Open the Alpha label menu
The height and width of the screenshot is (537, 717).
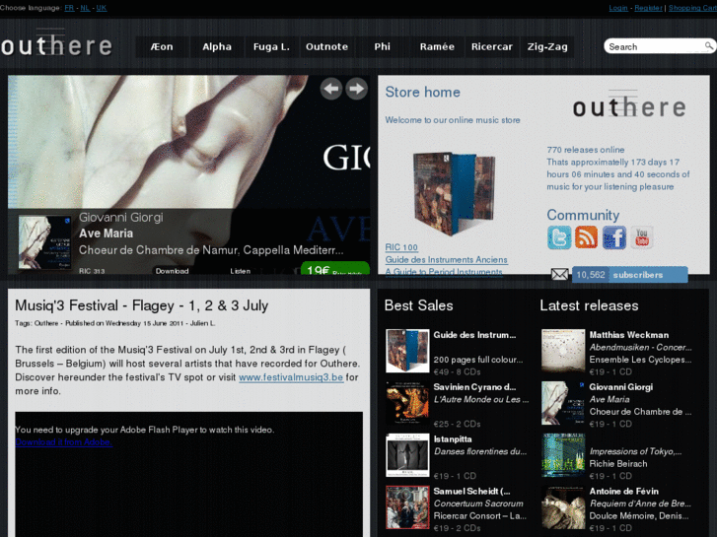pos(217,46)
